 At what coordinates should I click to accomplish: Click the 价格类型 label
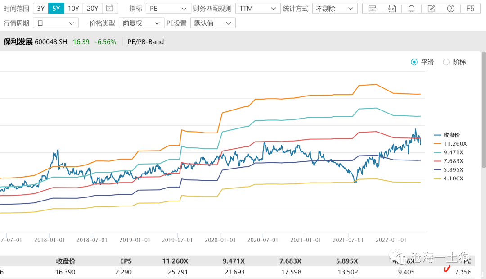(x=102, y=23)
